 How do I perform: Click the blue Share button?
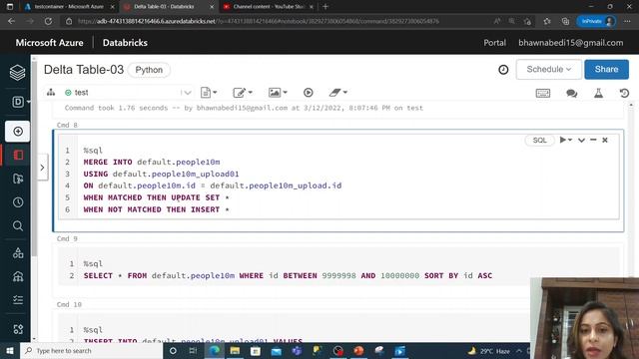(606, 69)
